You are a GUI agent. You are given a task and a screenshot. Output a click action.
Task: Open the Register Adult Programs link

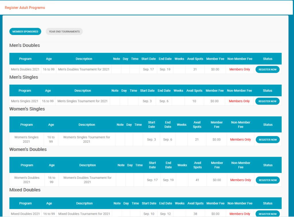pos(25,8)
